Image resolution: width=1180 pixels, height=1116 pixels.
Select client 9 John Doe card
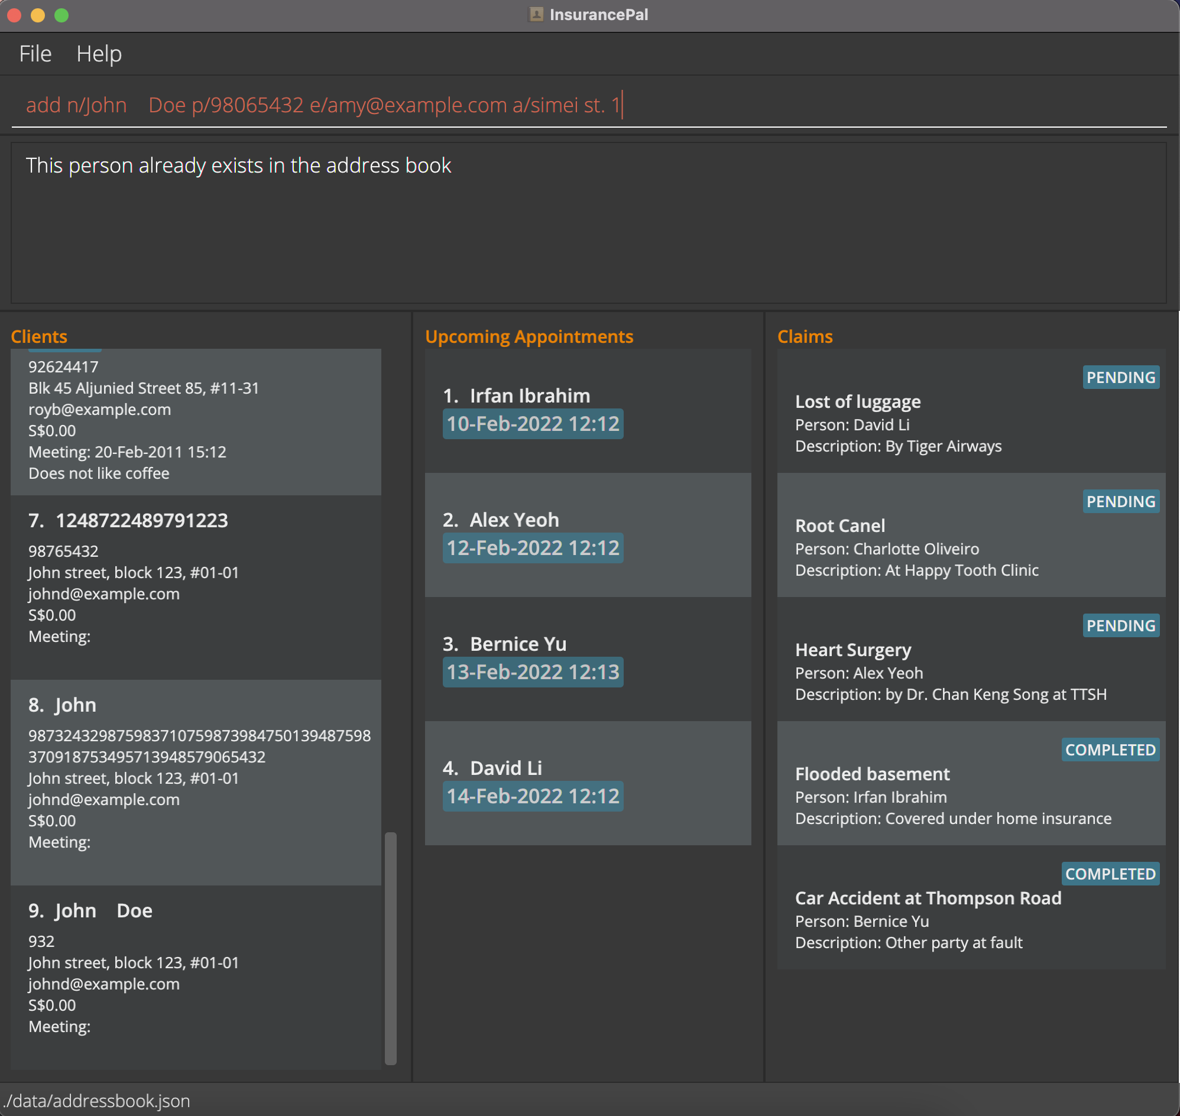195,975
